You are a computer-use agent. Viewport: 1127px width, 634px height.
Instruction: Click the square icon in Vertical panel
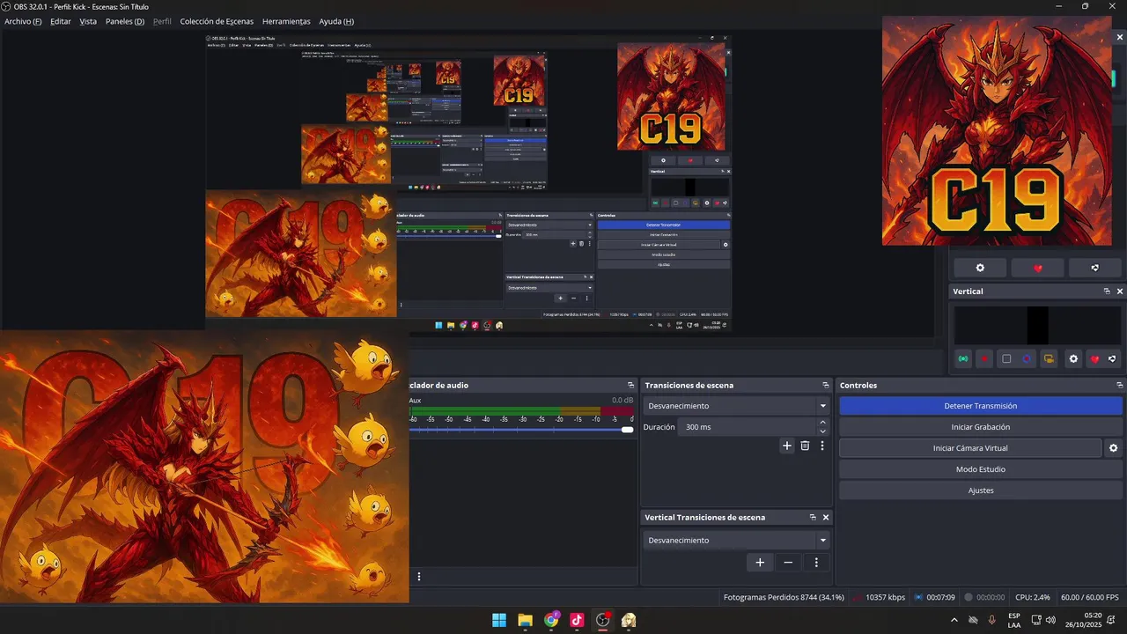coord(1006,359)
